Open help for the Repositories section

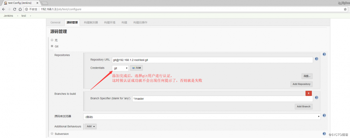coord(324,54)
